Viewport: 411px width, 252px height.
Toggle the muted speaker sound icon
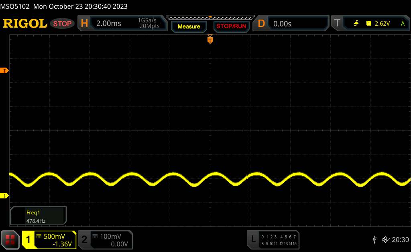click(386, 240)
